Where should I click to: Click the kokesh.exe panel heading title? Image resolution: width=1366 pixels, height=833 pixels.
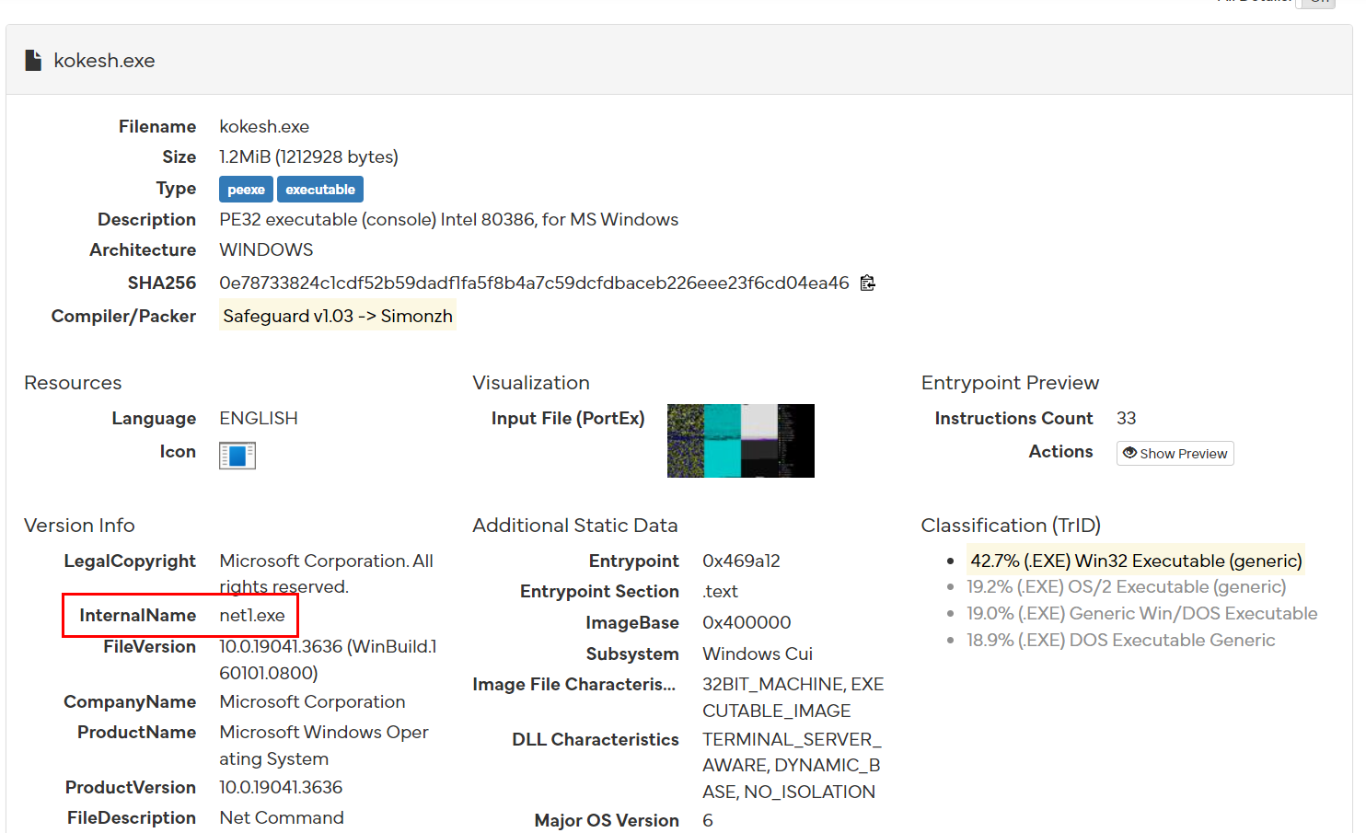104,61
